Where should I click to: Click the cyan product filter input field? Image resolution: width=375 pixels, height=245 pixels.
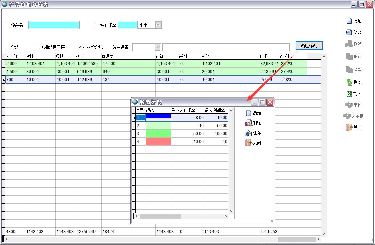click(54, 25)
